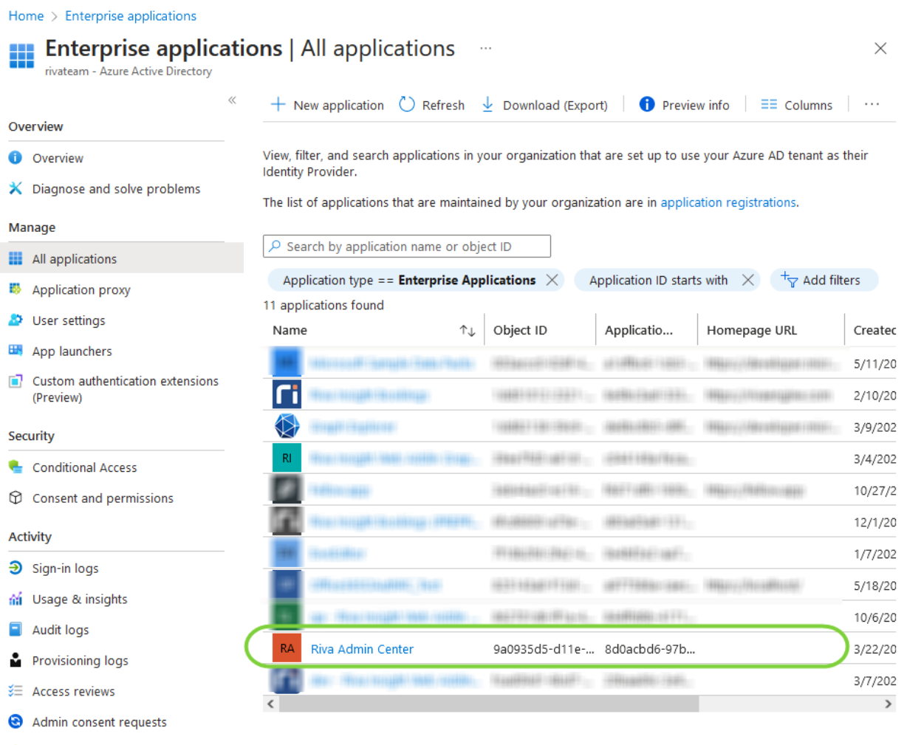
Task: Open Conditional Access in the sidebar
Action: pyautogui.click(x=84, y=467)
